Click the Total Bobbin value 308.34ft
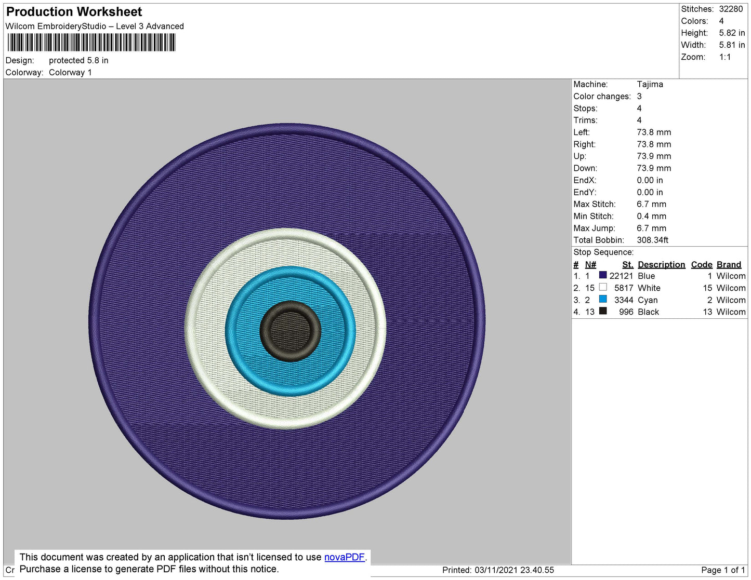 click(652, 240)
